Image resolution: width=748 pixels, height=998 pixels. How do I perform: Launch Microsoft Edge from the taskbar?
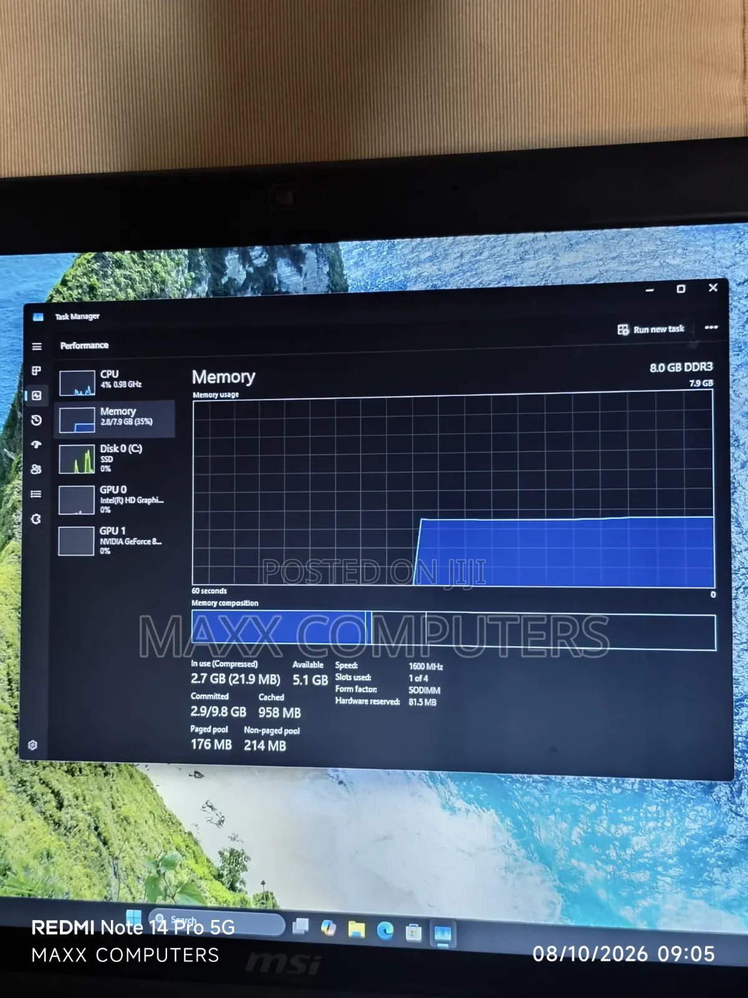click(385, 931)
